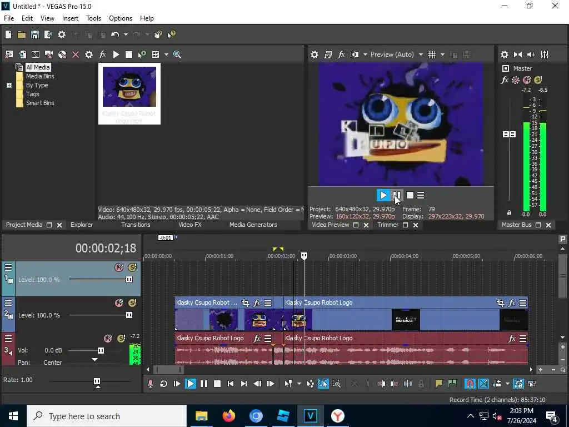
Task: Switch to the Transitions tab
Action: coord(136,225)
